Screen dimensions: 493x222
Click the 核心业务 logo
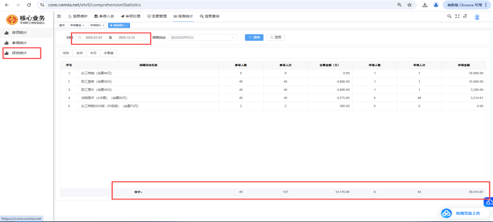point(26,19)
